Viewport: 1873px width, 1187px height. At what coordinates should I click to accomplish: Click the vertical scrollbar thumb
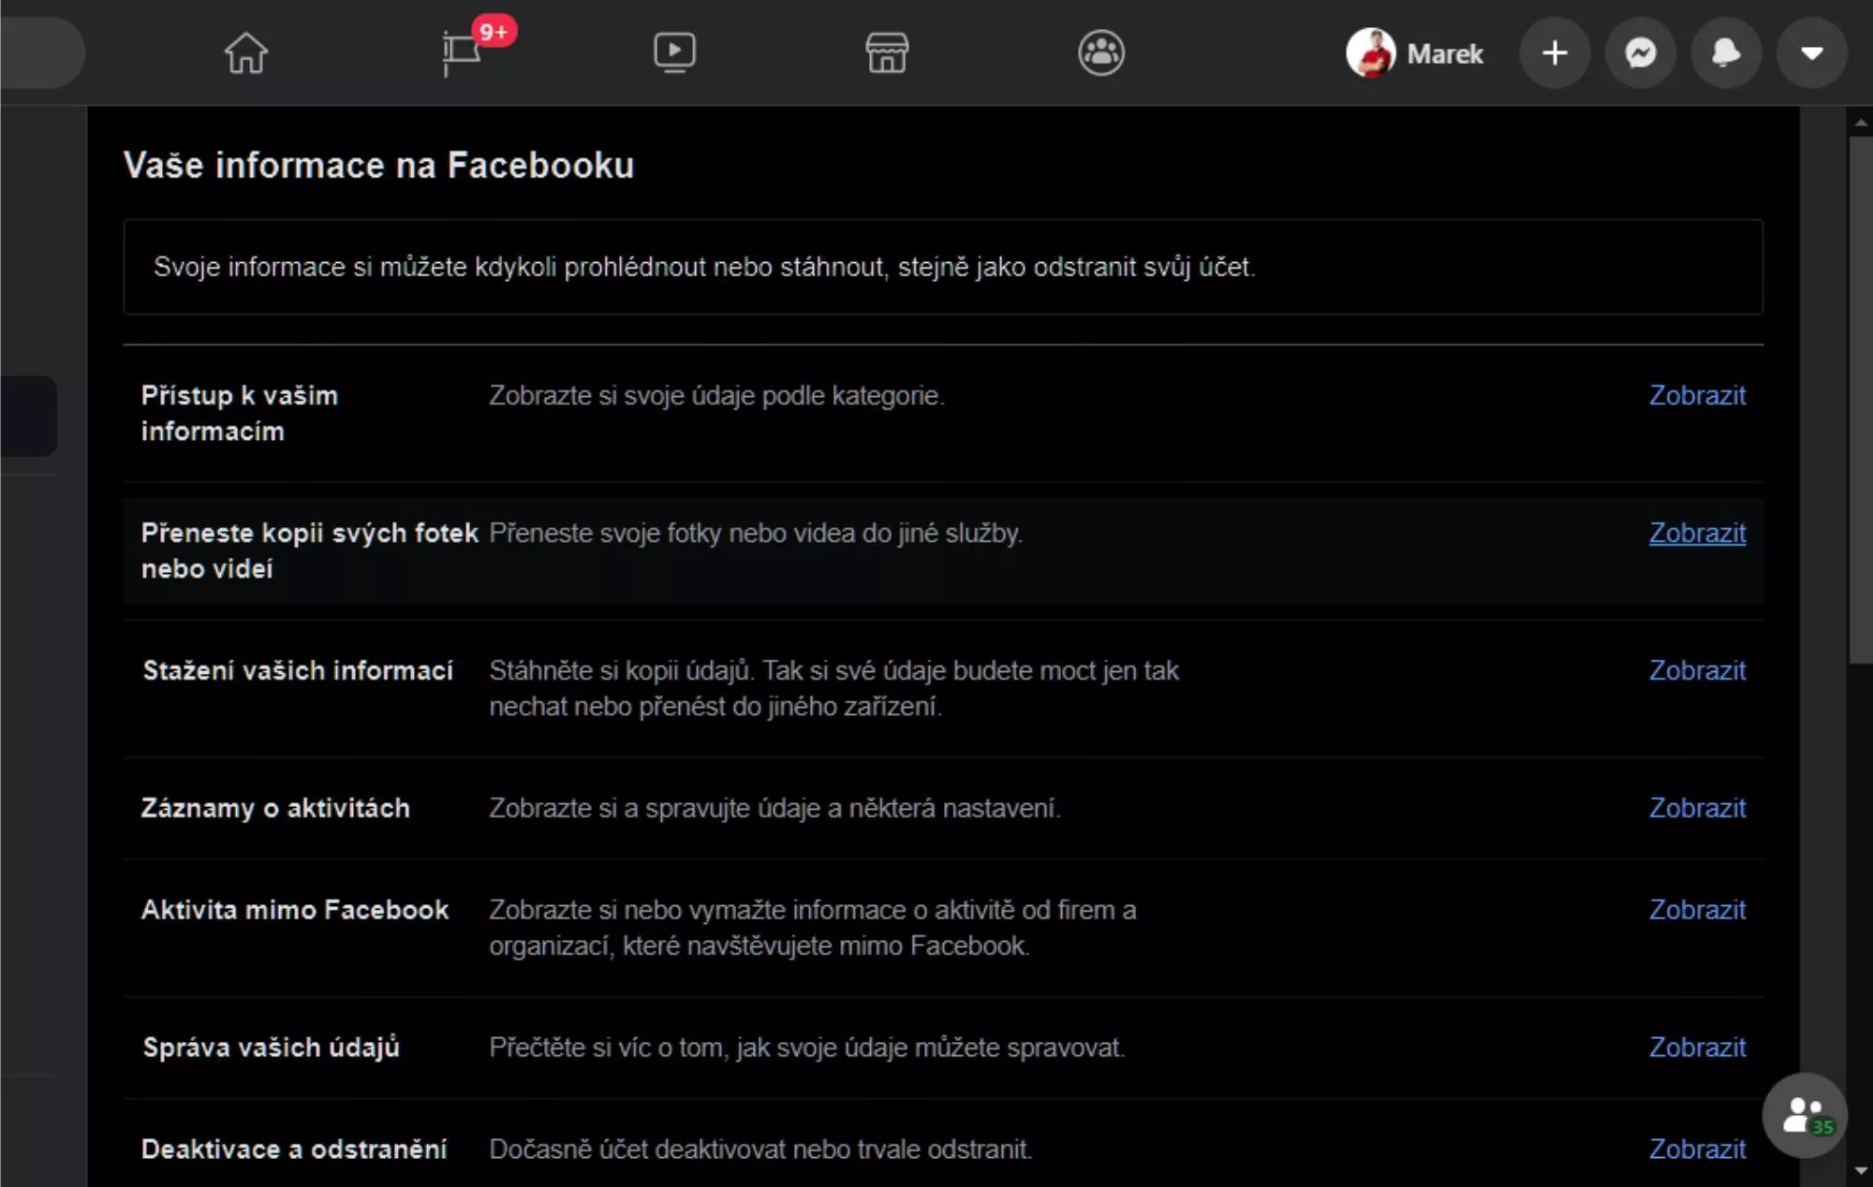[x=1860, y=401]
